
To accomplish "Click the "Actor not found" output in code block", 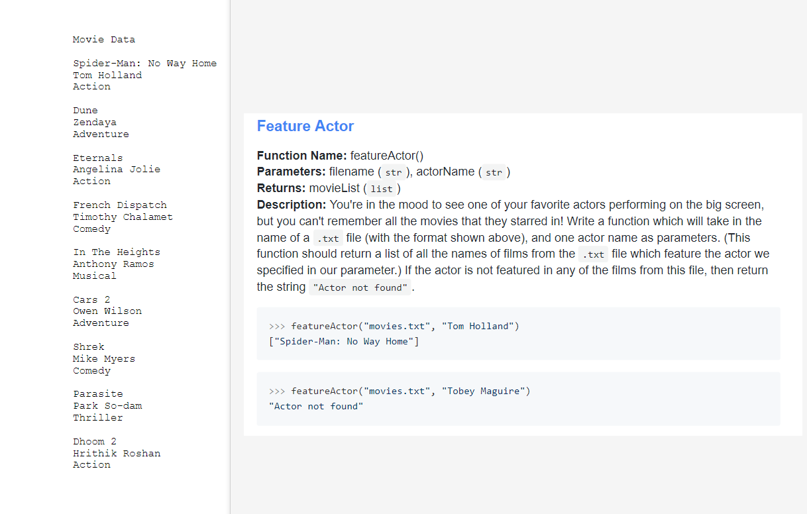I will pos(316,406).
